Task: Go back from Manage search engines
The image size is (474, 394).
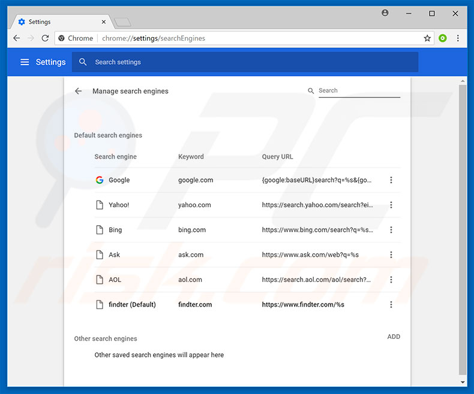Action: (78, 91)
